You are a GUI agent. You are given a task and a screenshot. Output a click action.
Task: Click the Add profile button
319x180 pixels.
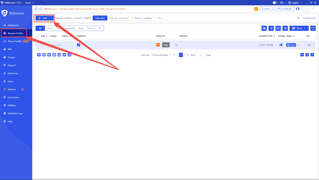43,18
